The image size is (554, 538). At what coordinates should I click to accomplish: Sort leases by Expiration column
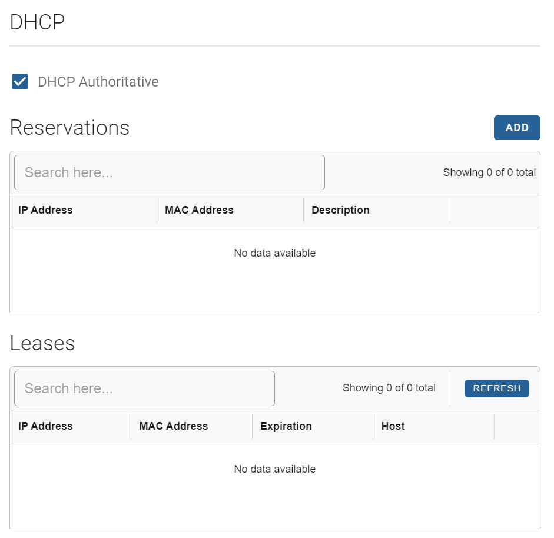[286, 426]
